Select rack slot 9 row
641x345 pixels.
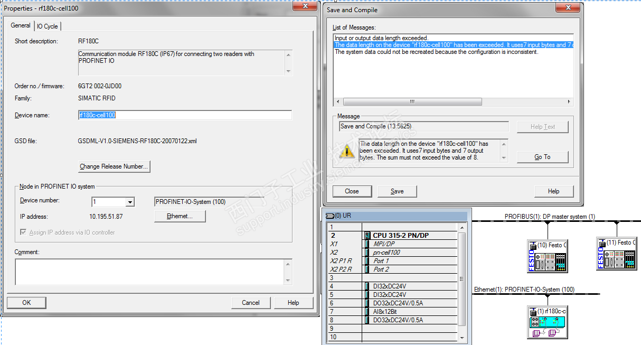pyautogui.click(x=392, y=329)
